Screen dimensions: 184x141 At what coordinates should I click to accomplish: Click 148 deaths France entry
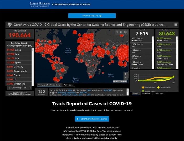(x=141, y=63)
